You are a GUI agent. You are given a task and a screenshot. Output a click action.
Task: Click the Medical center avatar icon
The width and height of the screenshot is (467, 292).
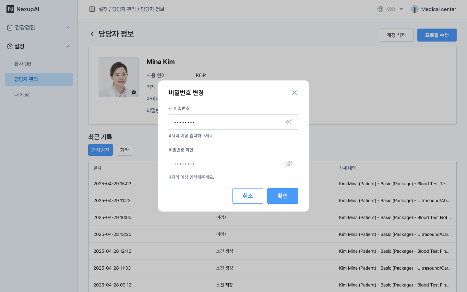coord(414,9)
